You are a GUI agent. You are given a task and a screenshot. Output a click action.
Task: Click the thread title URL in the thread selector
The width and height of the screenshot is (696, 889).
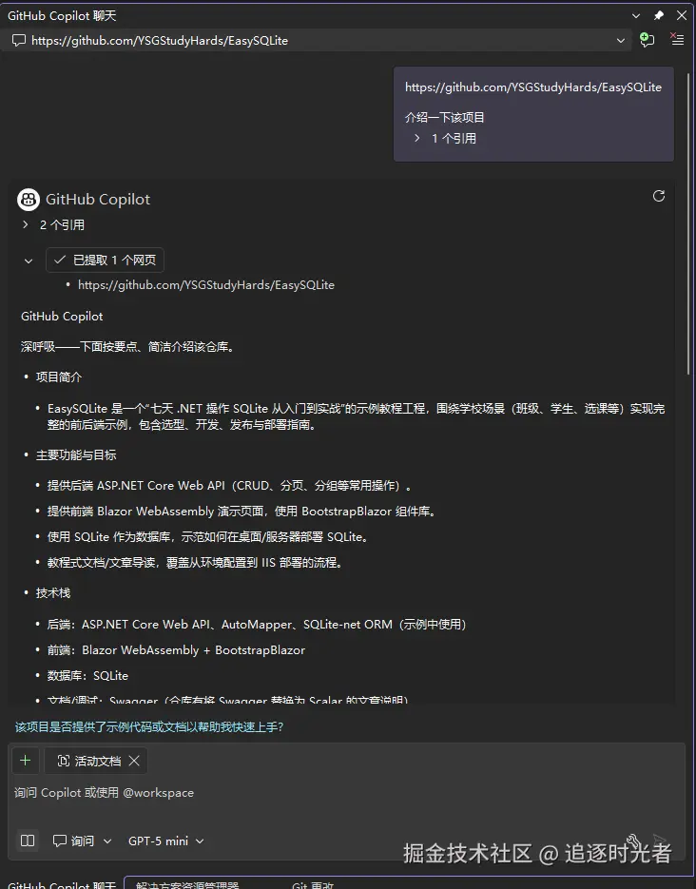(160, 41)
